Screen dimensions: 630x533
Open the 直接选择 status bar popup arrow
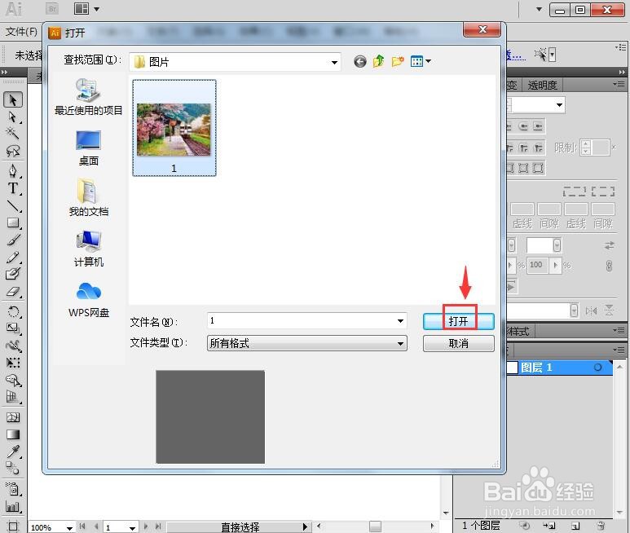point(305,526)
